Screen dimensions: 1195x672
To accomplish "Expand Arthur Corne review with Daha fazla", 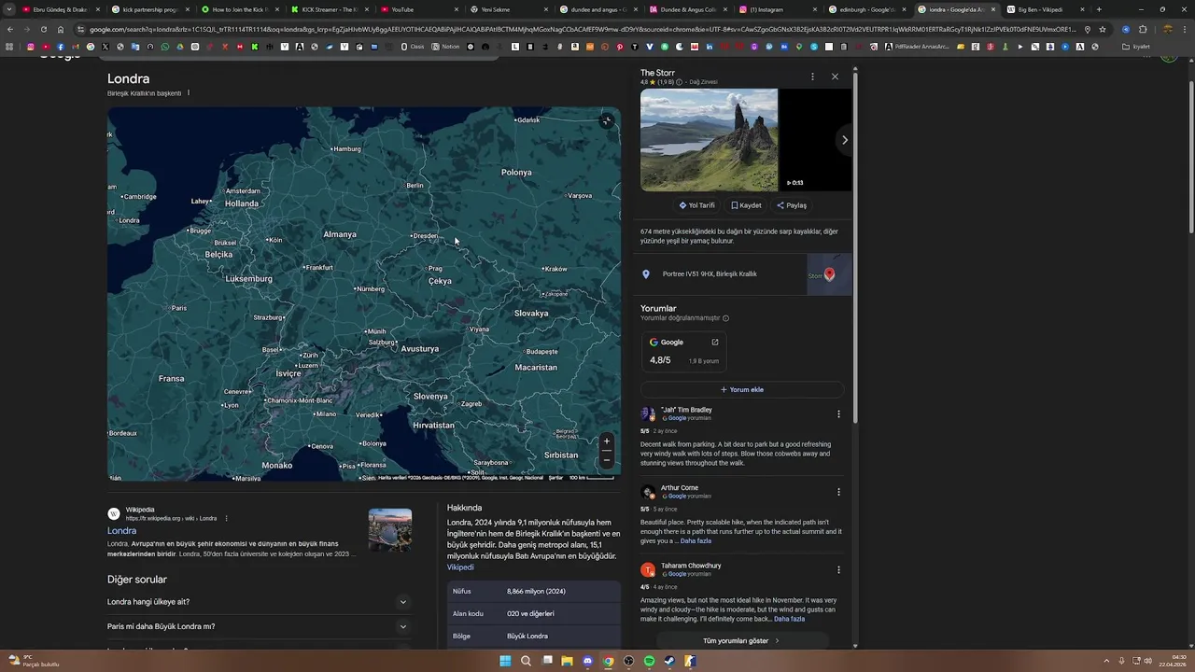I will [696, 541].
